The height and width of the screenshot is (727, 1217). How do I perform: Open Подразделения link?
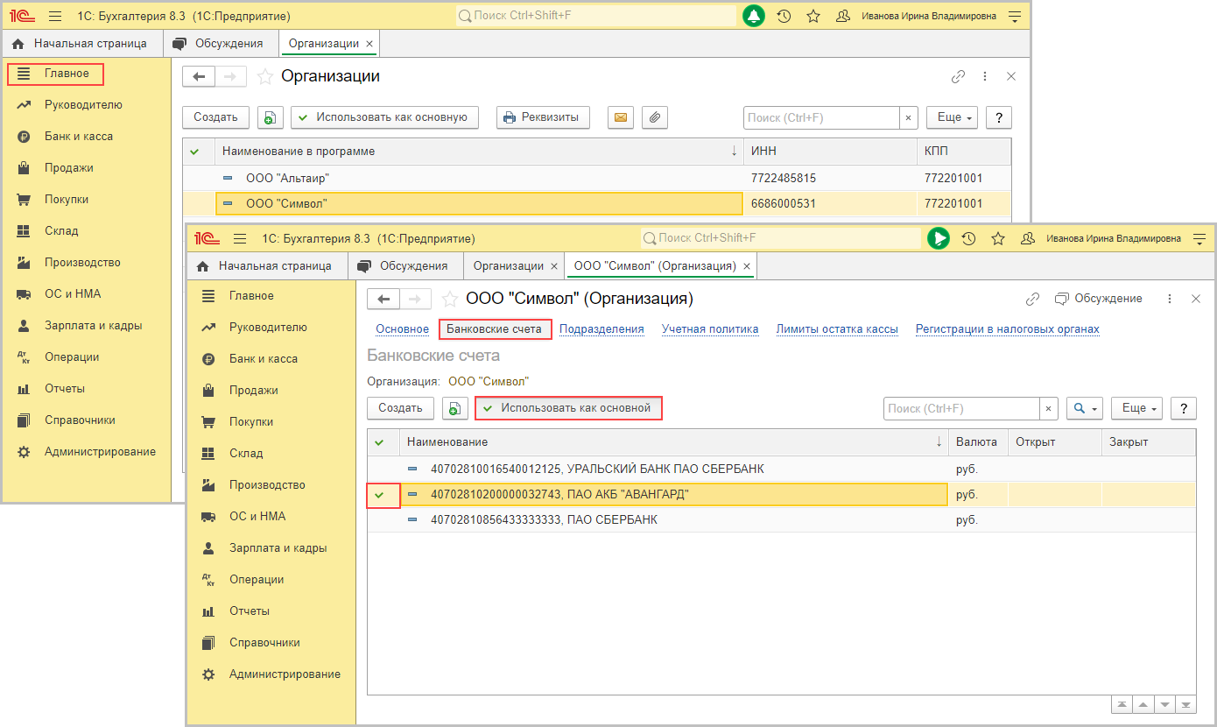click(601, 329)
